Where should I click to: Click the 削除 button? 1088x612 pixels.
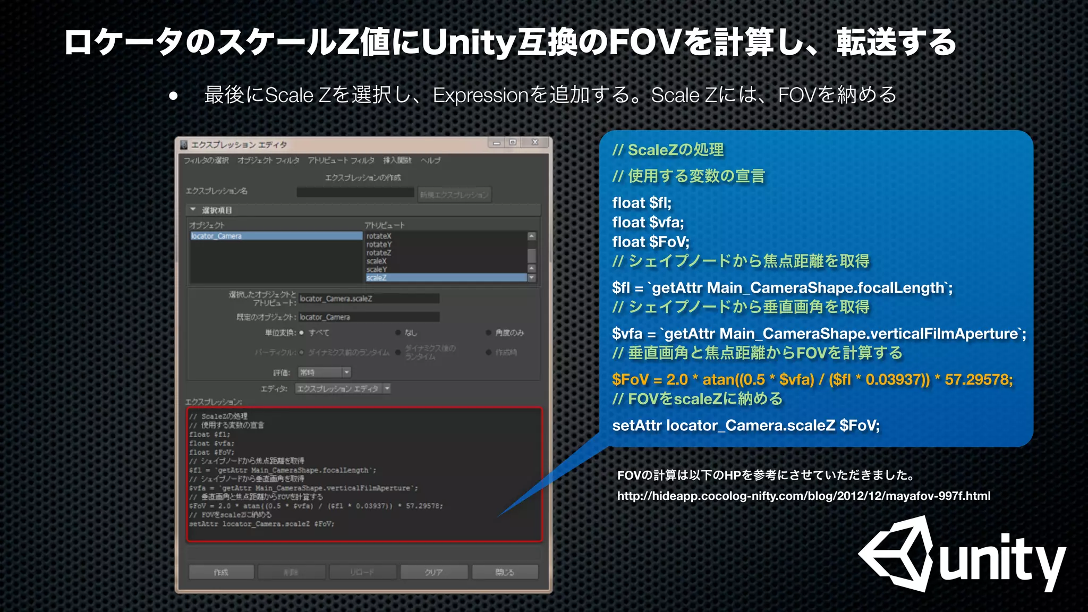click(291, 572)
